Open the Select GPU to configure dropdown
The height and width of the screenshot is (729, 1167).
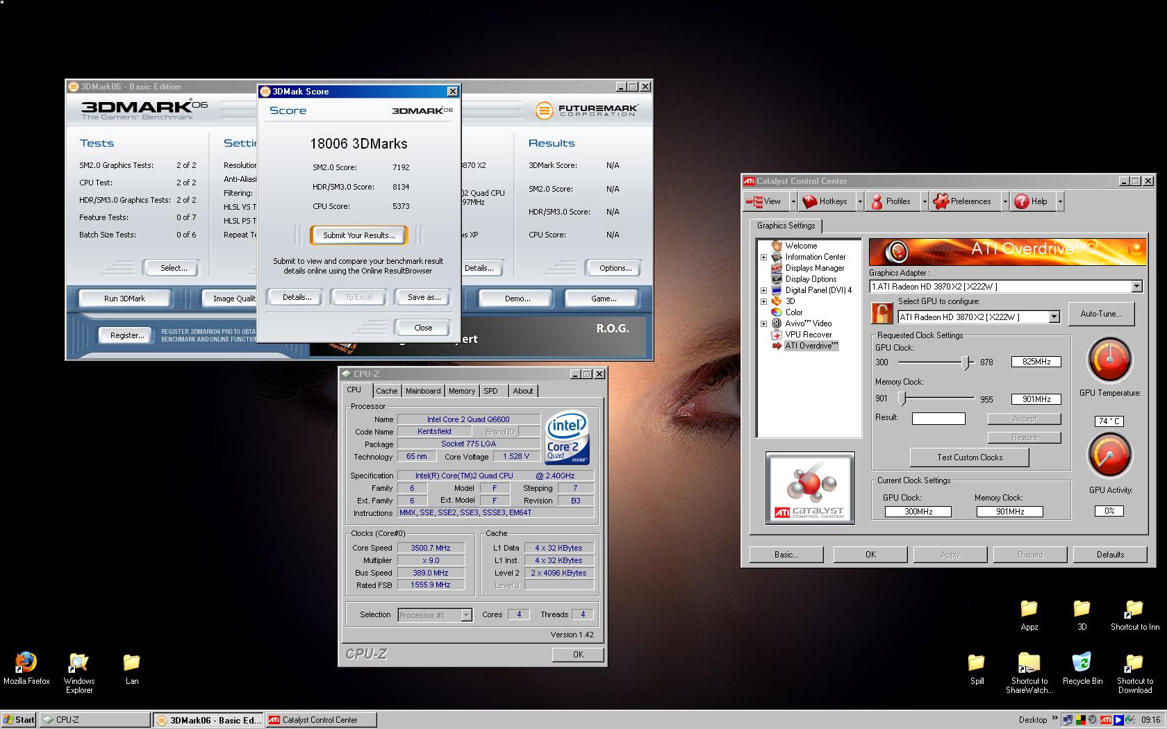tap(1054, 317)
